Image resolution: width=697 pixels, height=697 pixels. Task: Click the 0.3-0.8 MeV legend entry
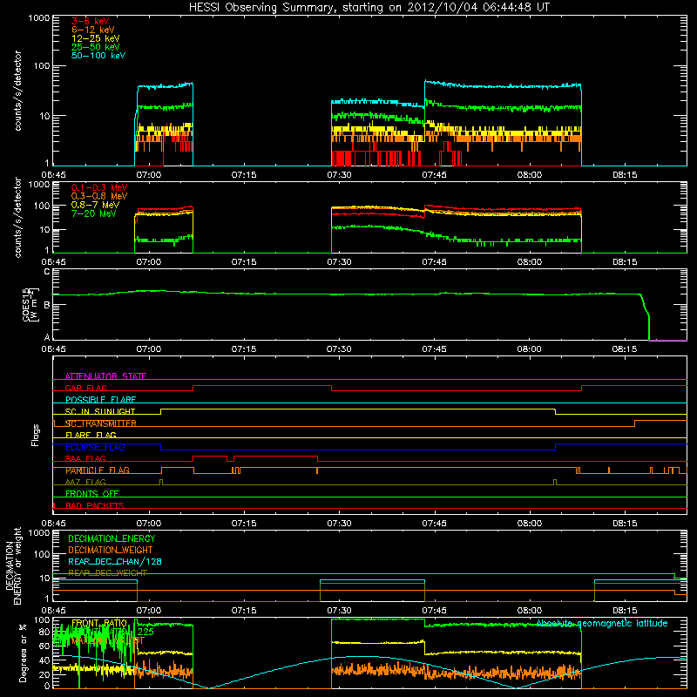pos(99,196)
